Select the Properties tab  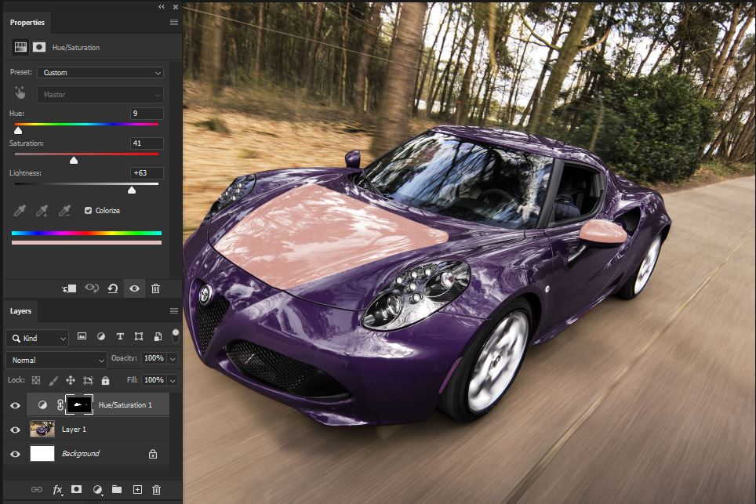pyautogui.click(x=27, y=22)
